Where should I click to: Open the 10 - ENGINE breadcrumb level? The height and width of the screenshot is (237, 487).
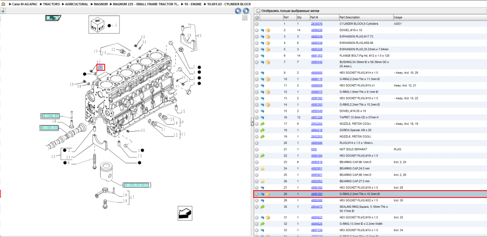[x=193, y=4]
